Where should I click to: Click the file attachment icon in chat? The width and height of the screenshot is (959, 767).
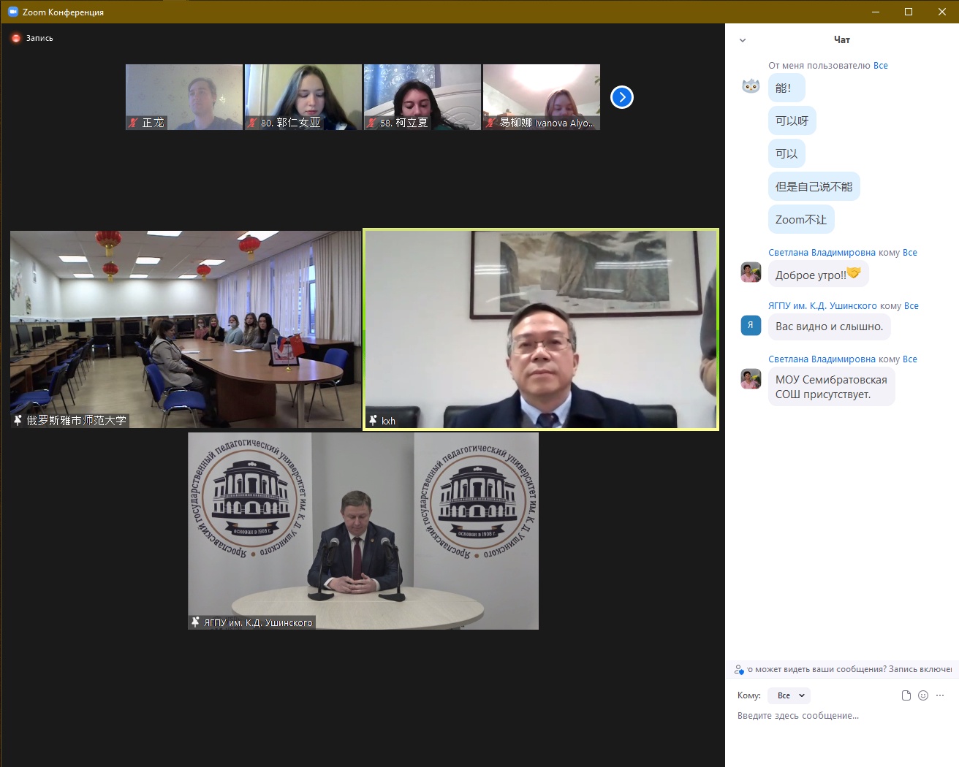906,695
